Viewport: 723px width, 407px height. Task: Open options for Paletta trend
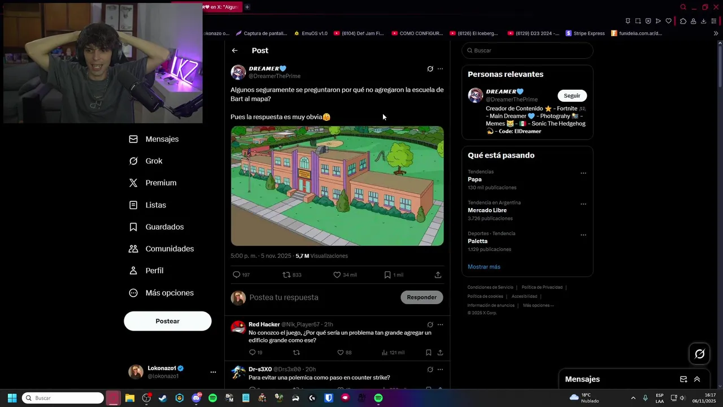click(x=583, y=235)
